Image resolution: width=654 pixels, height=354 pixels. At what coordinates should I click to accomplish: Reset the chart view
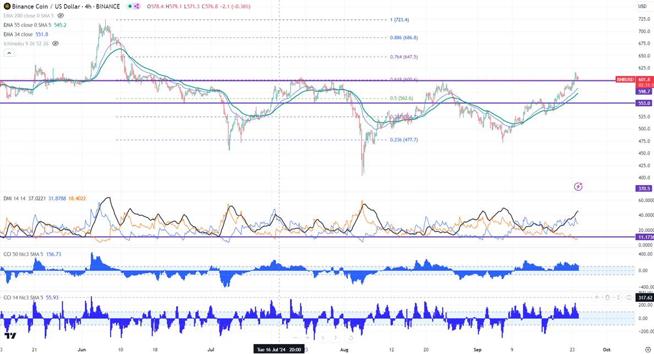[350, 337]
